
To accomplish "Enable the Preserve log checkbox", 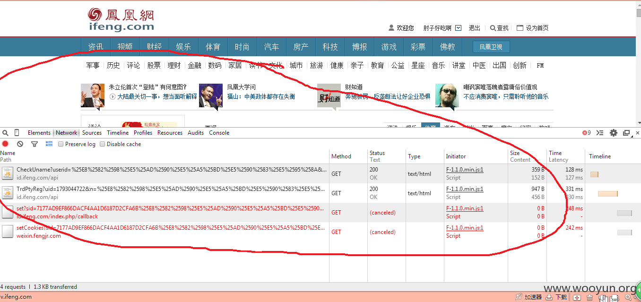I will [61, 144].
